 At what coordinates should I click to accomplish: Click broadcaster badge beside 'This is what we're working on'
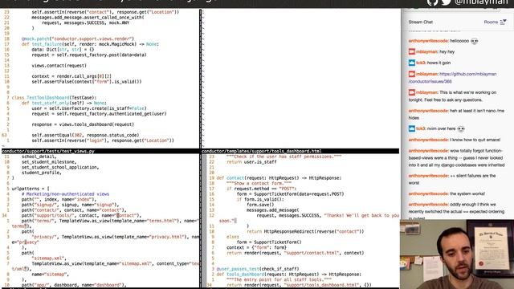pos(412,92)
